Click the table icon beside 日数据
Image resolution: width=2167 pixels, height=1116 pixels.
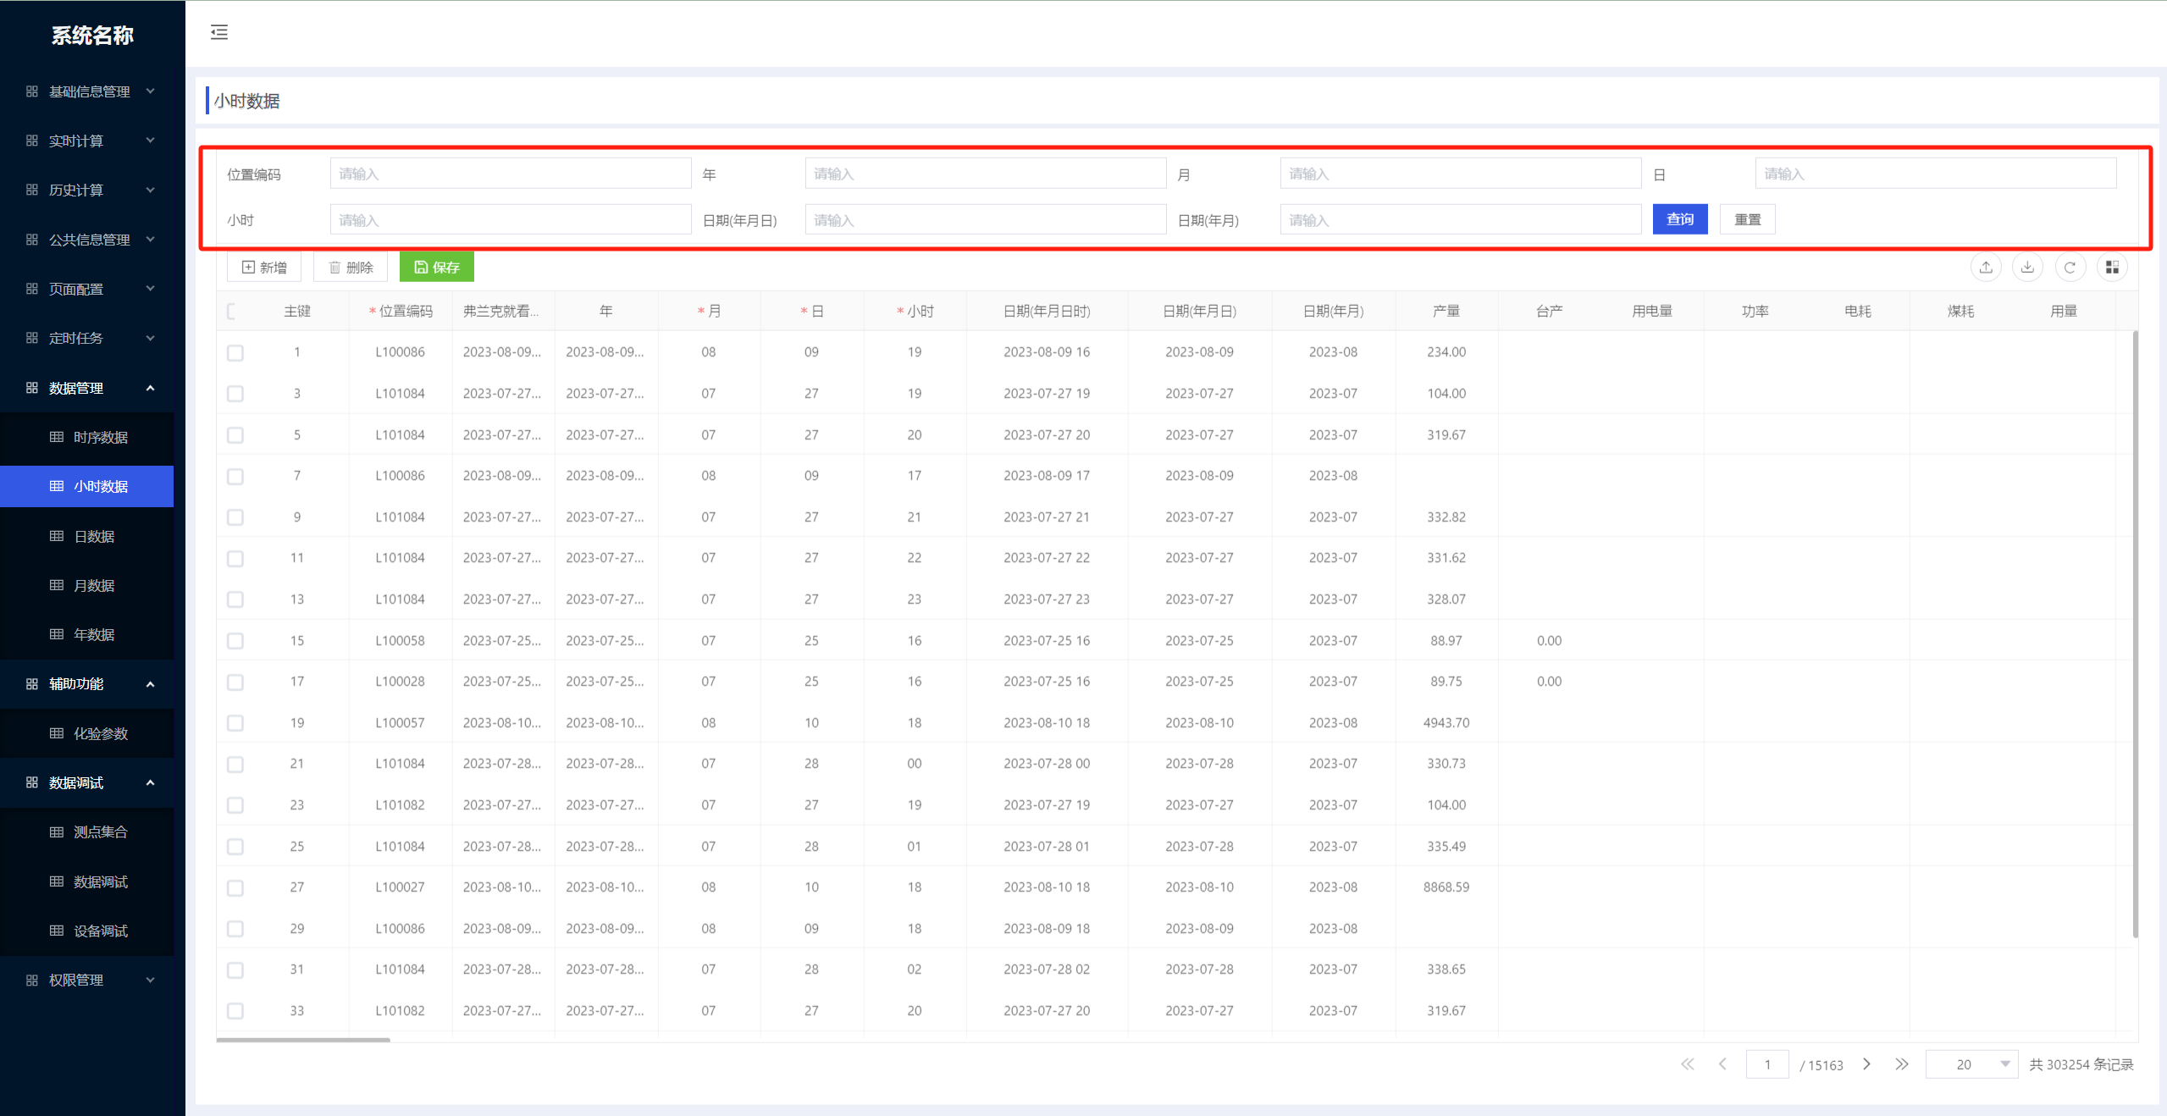(x=57, y=536)
